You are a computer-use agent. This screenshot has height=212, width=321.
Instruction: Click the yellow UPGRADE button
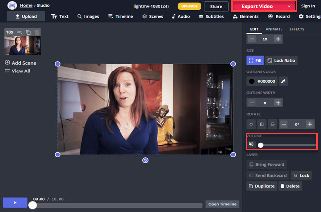pyautogui.click(x=189, y=6)
